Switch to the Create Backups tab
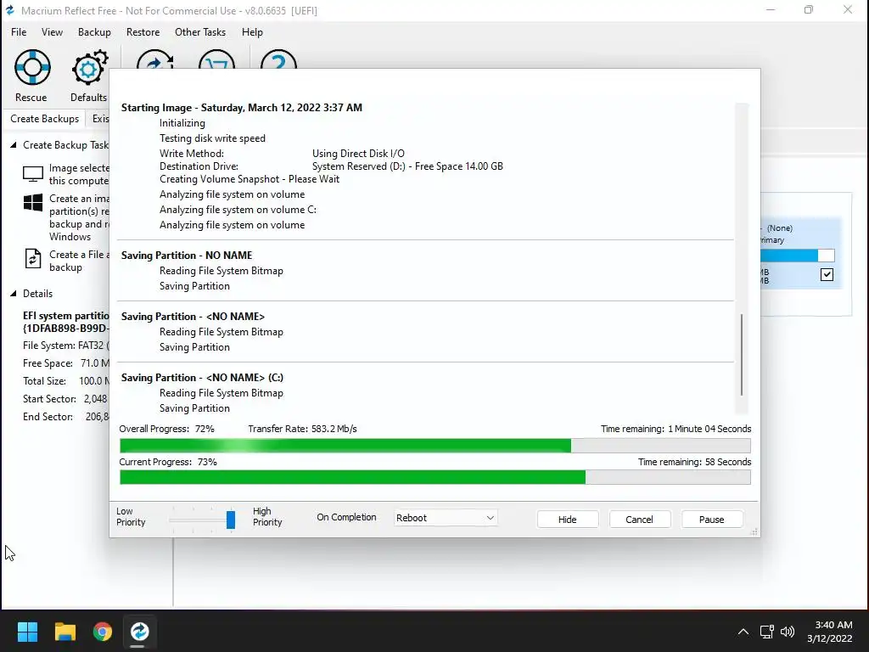This screenshot has width=869, height=652. 44,119
